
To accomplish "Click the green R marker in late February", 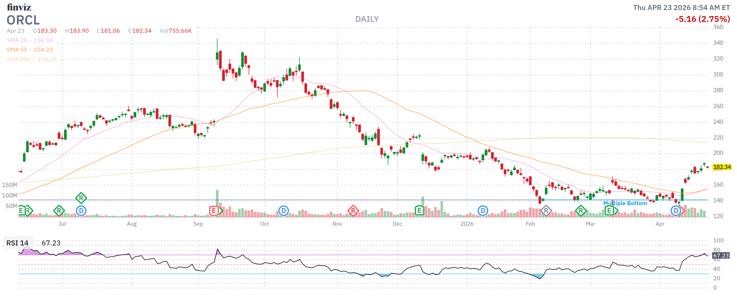I will coord(581,211).
